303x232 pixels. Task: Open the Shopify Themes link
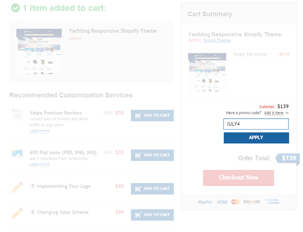217,40
